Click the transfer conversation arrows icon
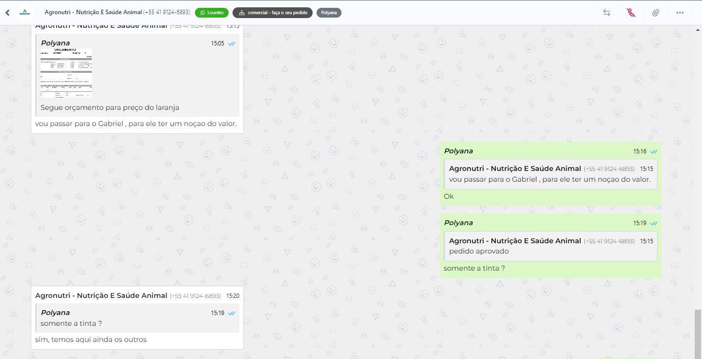Screen dimensions: 702x359 (607, 13)
